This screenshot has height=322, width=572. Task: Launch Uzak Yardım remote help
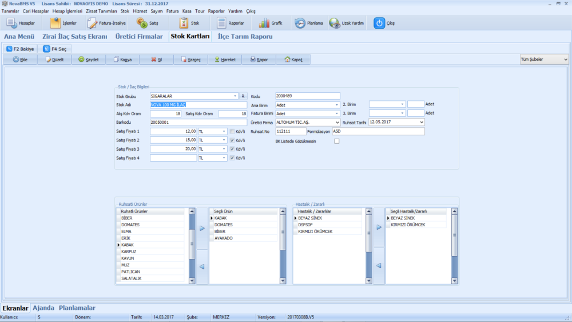pos(347,23)
